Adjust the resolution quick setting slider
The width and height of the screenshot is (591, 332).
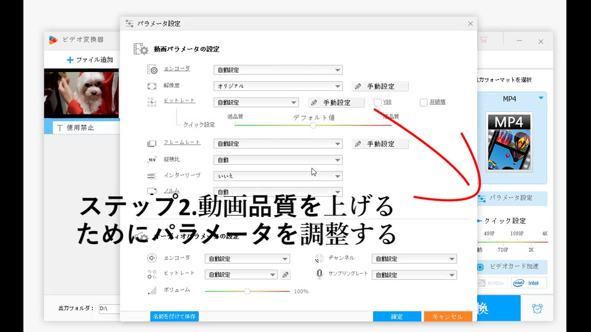tap(513, 242)
